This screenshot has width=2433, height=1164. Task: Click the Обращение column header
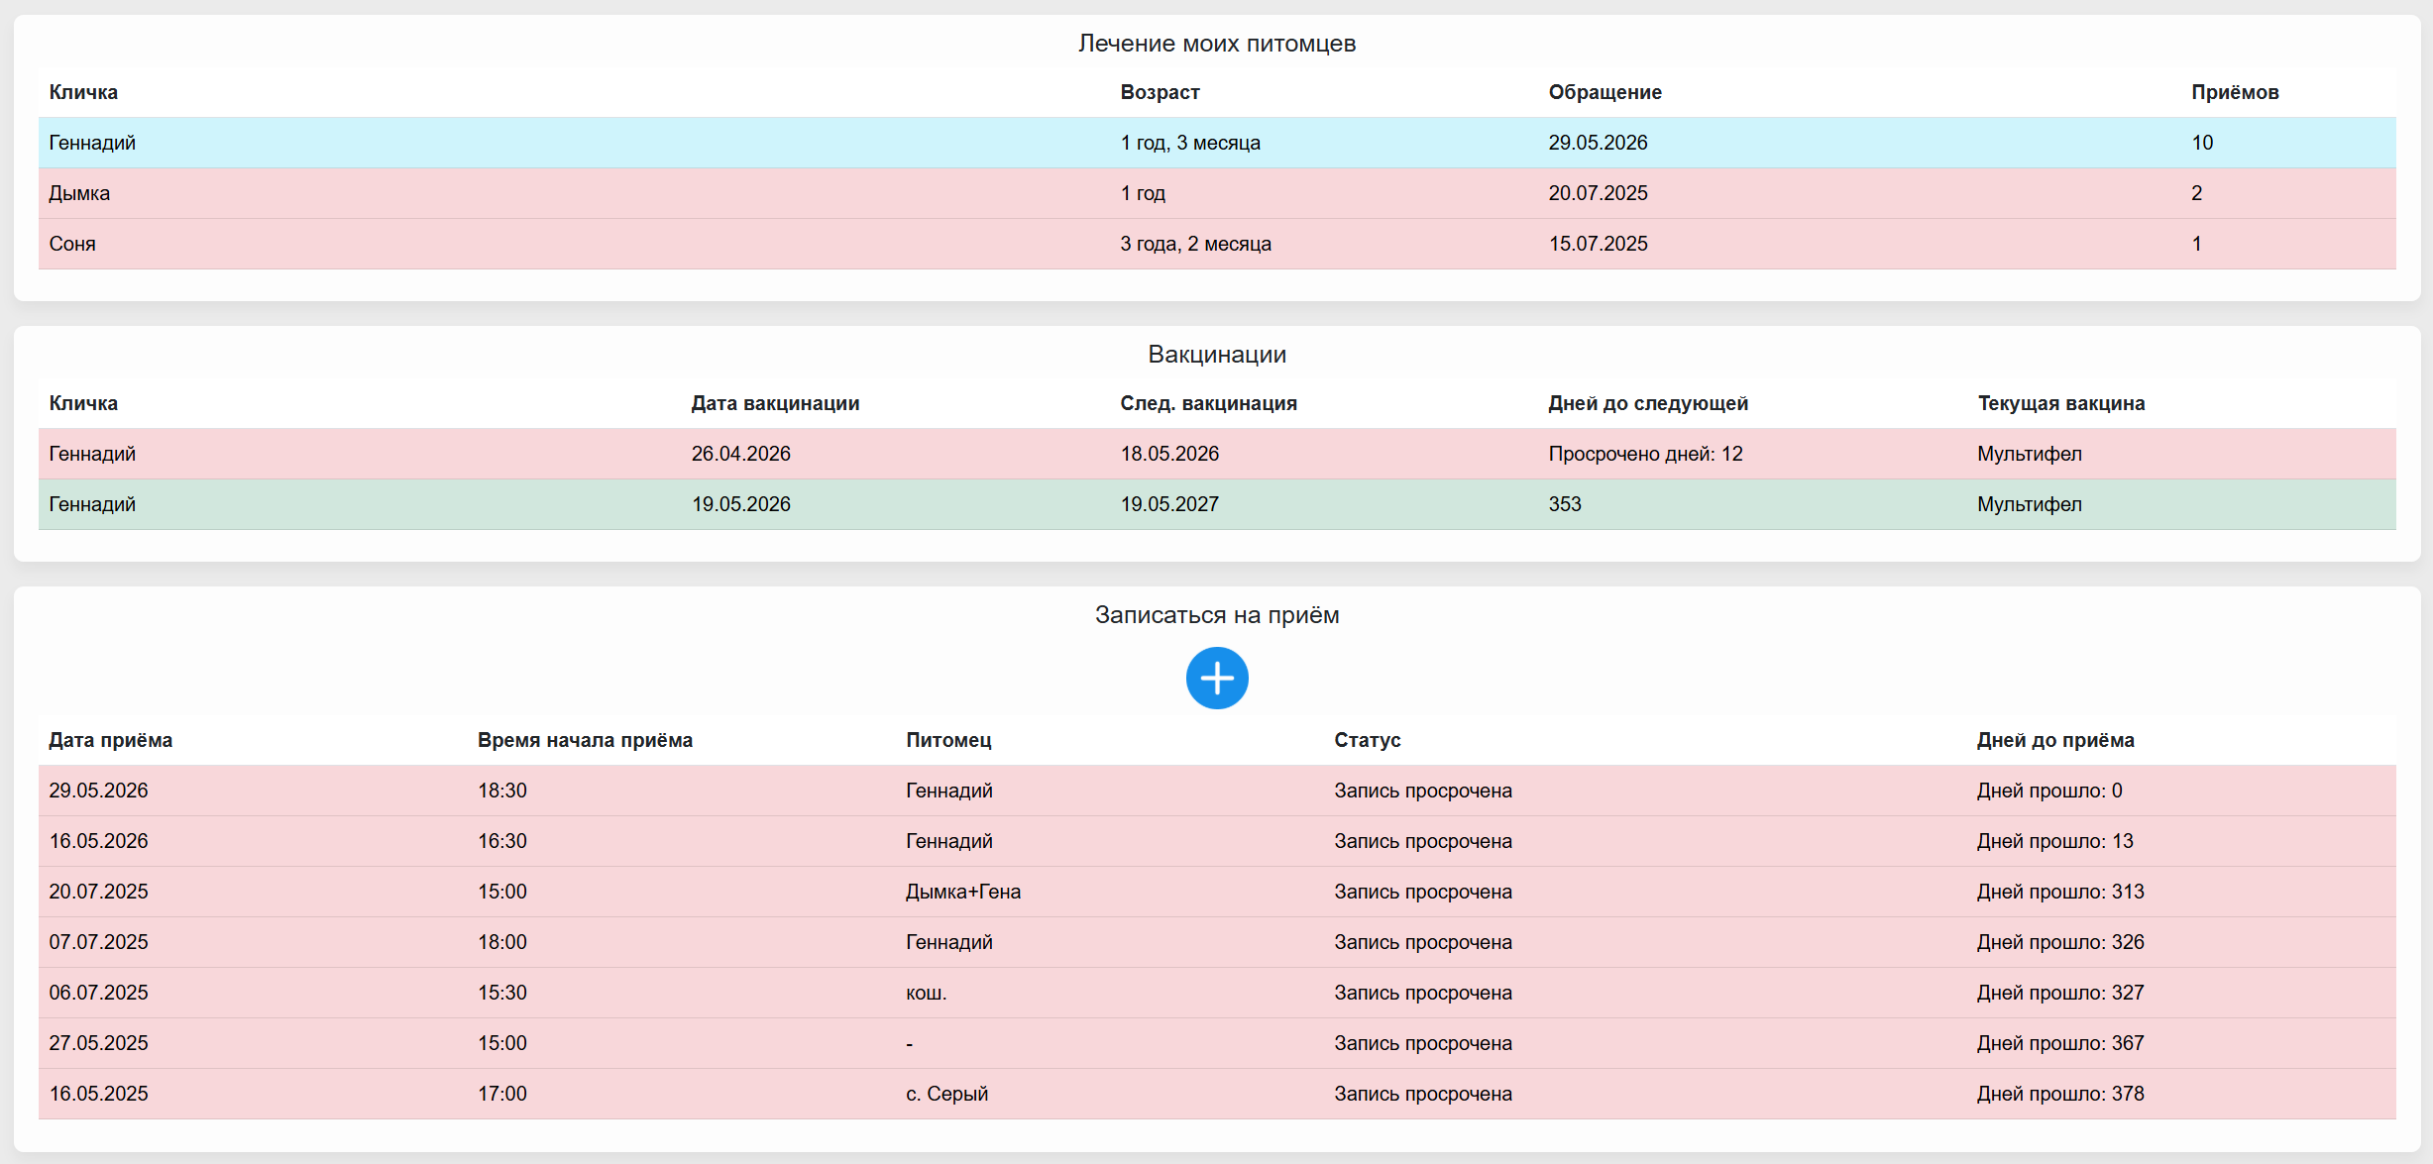(x=1604, y=92)
